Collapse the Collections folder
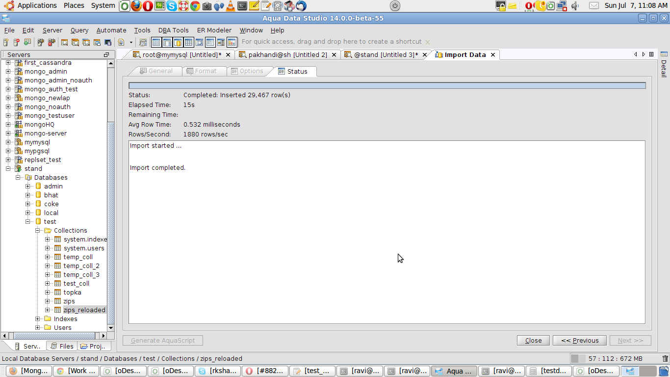 [x=37, y=230]
